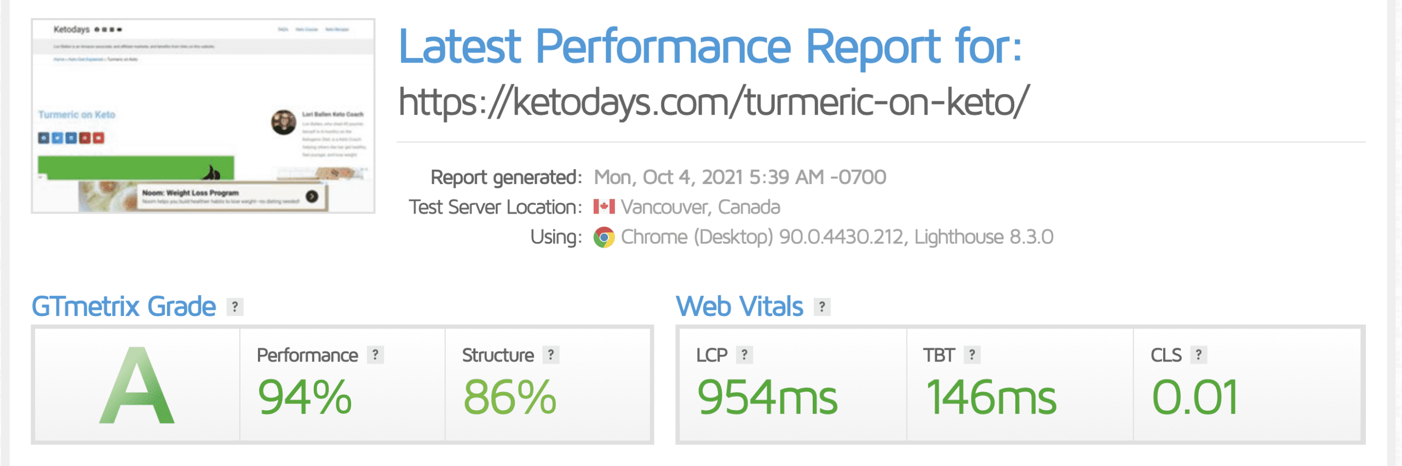Click the 146ms TBT value

coord(991,397)
